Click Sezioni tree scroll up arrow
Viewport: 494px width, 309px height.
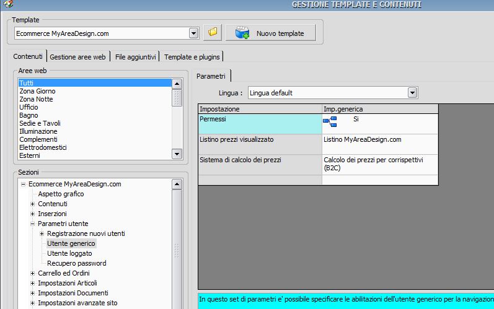point(177,184)
